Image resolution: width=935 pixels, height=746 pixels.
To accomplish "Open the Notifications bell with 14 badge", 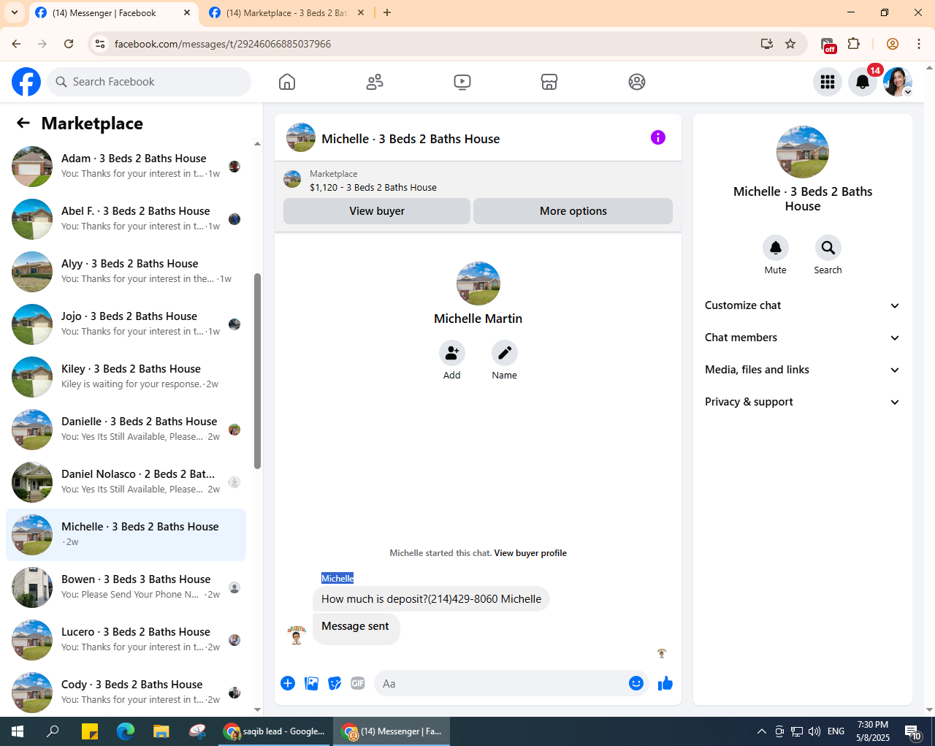I will click(863, 82).
